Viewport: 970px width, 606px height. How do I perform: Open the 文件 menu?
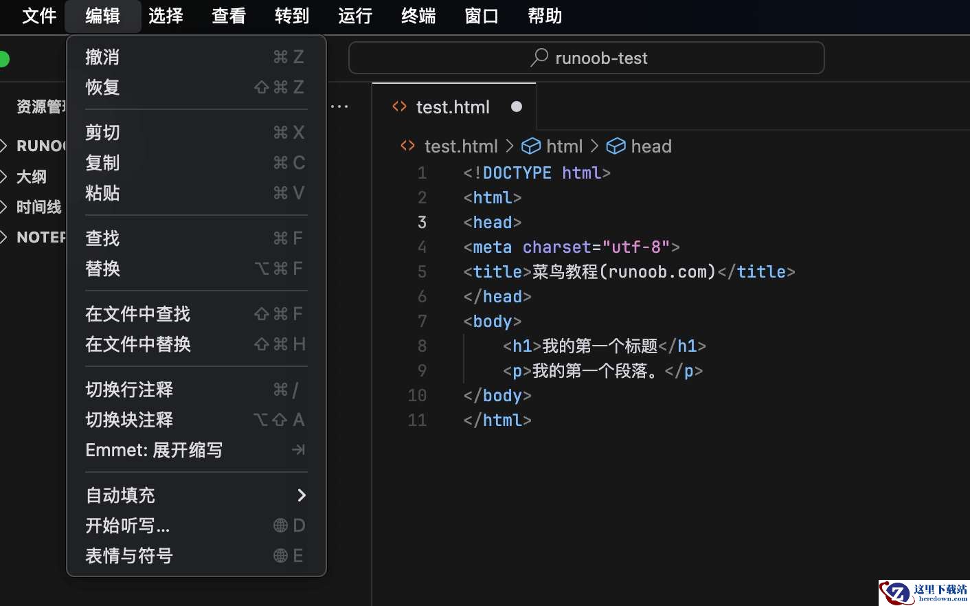pos(39,16)
